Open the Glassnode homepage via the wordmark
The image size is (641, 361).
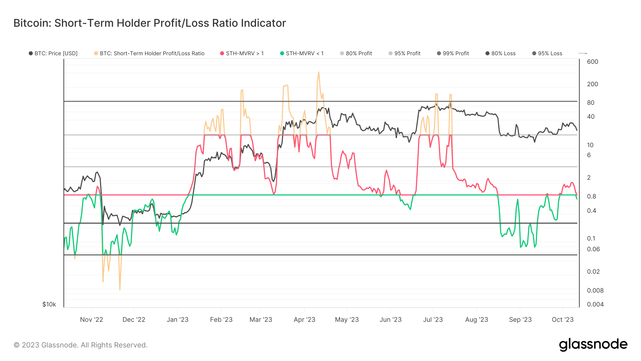[x=593, y=344]
